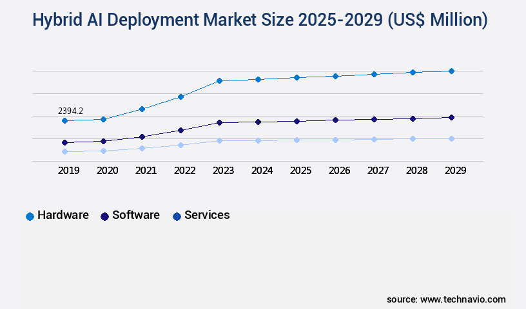The image size is (526, 309).
Task: Select the 2020 Software data point
Action: point(103,141)
